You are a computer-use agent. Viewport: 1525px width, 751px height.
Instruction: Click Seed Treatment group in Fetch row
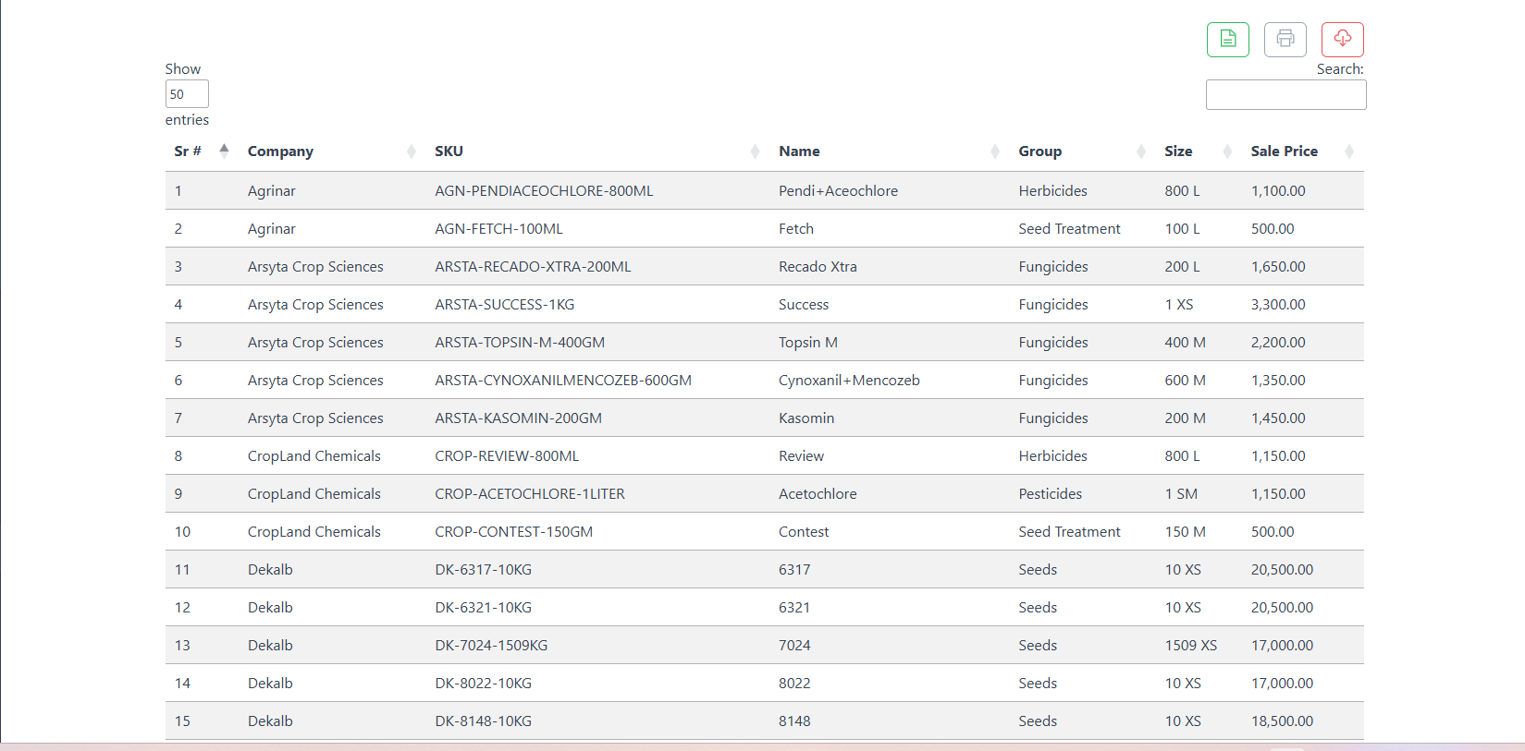(x=1069, y=229)
